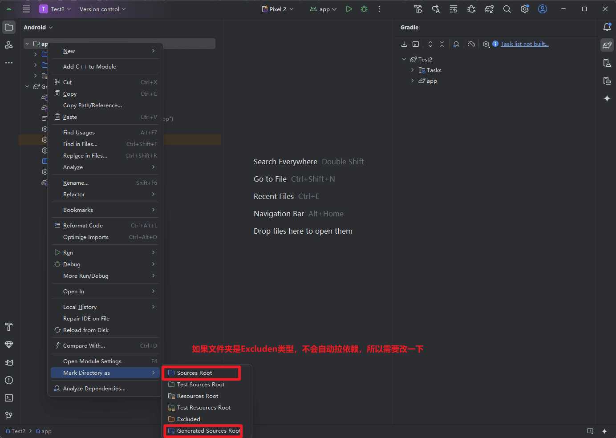
Task: Expand the Tasks node in Gradle tree
Action: tap(412, 70)
